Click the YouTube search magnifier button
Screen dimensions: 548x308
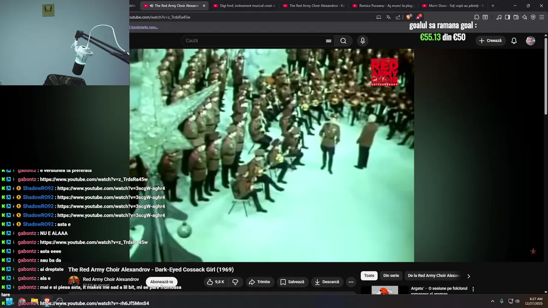coord(343,41)
